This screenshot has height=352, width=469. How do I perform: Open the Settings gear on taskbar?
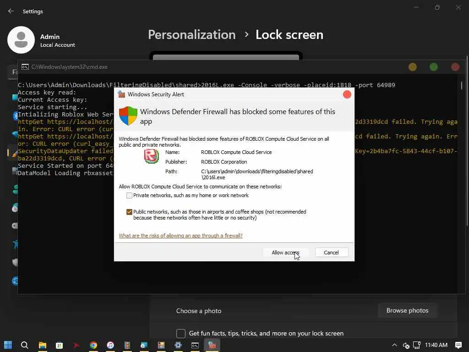[x=178, y=345]
